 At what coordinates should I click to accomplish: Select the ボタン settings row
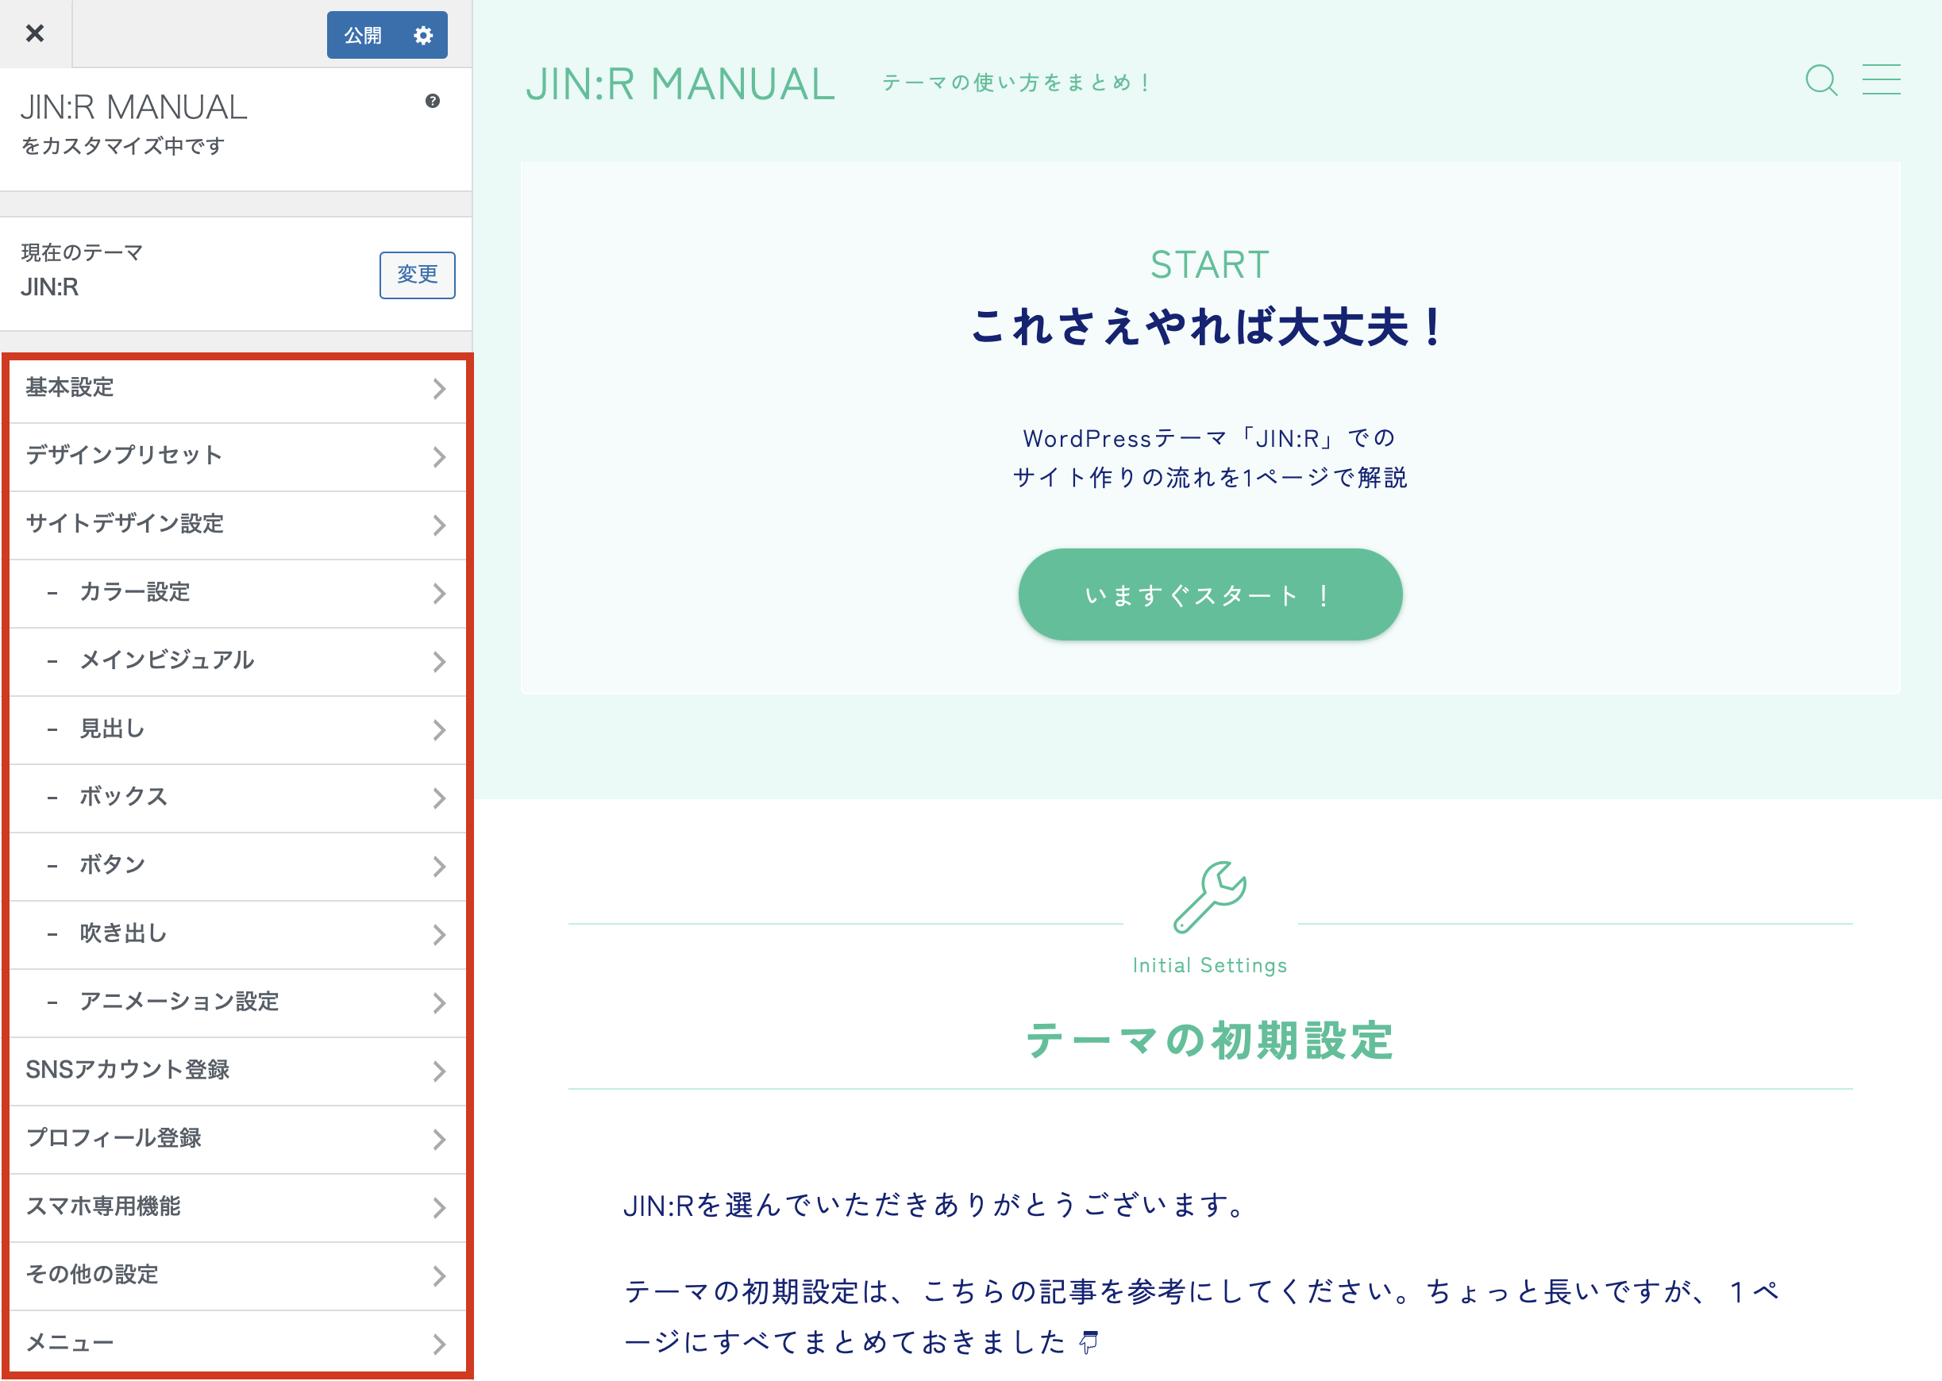(237, 866)
